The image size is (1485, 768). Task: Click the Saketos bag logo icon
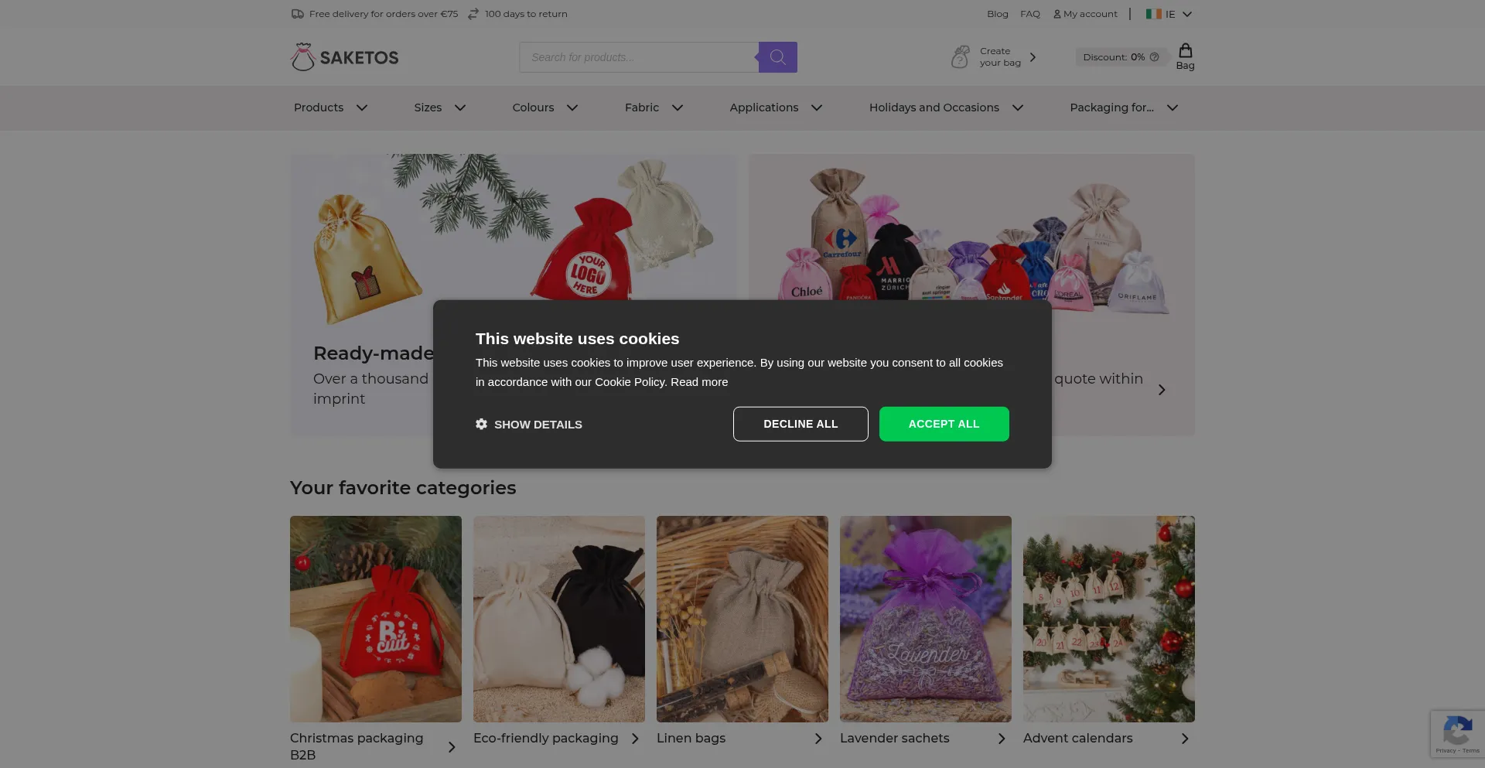[302, 56]
